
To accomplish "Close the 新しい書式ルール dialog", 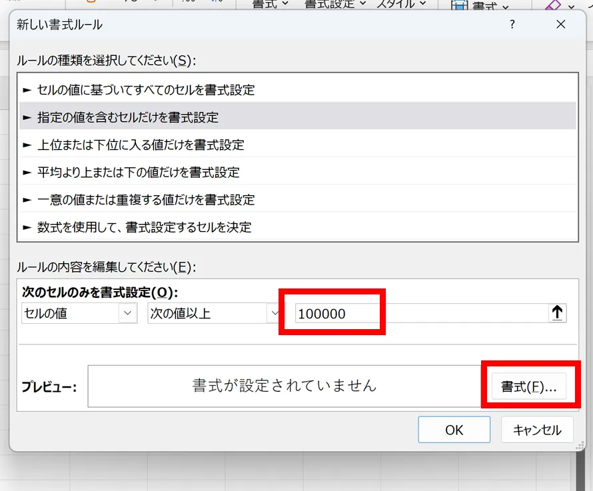I will [x=560, y=25].
